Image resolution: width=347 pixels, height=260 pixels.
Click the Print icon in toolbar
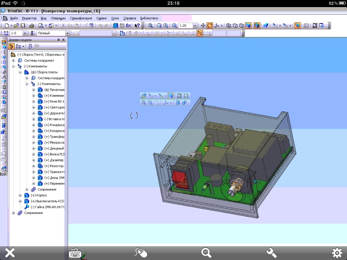pyautogui.click(x=31, y=26)
